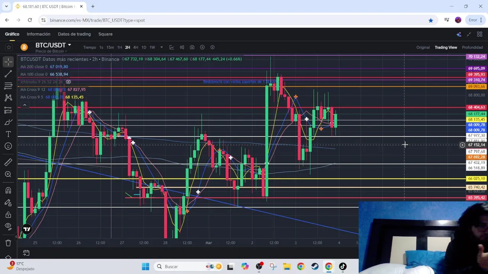Open the Square tab

coord(105,34)
